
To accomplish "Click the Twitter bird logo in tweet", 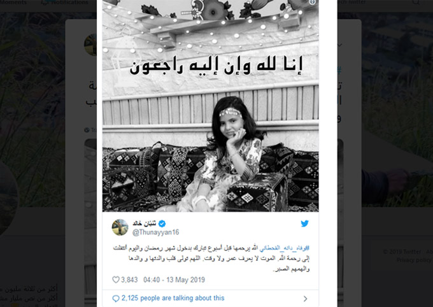I will click(304, 224).
